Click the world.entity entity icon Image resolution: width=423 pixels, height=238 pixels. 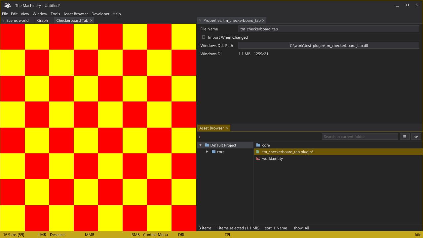258,158
